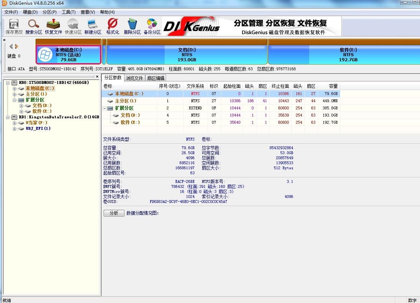Image resolution: width=420 pixels, height=303 pixels.
Task: Switch to the 扇区编辑 tab
Action: tap(156, 78)
